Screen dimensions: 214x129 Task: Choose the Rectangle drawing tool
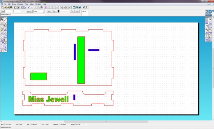tap(2, 26)
